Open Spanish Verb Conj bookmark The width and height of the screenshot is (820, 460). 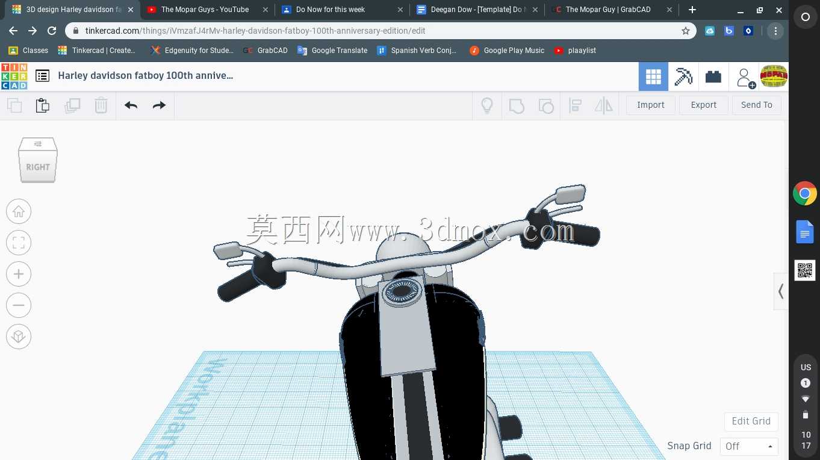tap(417, 51)
